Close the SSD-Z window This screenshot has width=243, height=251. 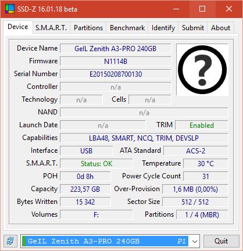229,9
